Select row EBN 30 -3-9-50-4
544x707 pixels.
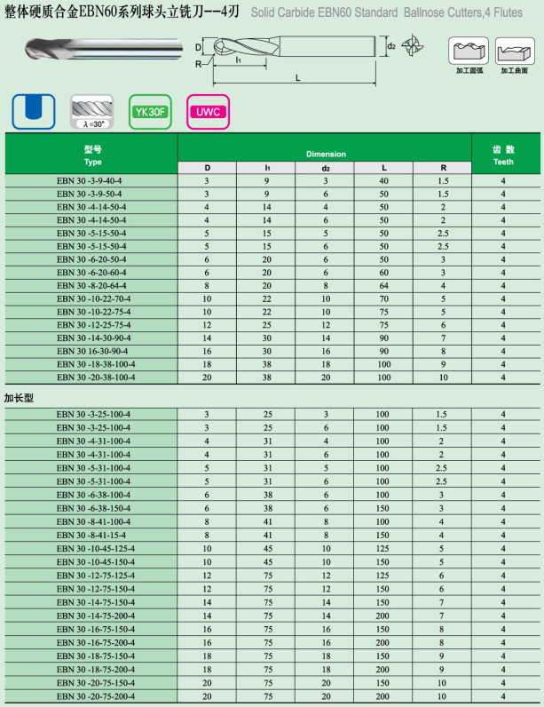click(272, 194)
